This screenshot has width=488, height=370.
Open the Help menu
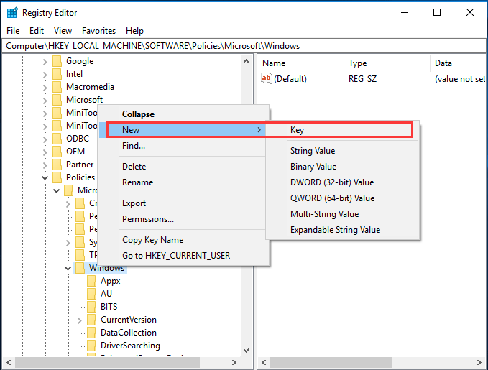(x=134, y=31)
